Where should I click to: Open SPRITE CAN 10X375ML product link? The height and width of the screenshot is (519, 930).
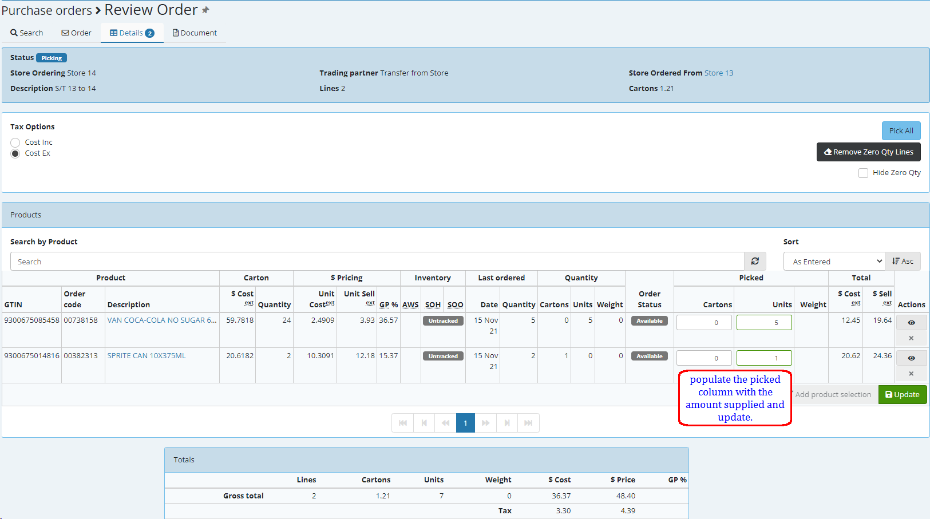coord(147,356)
